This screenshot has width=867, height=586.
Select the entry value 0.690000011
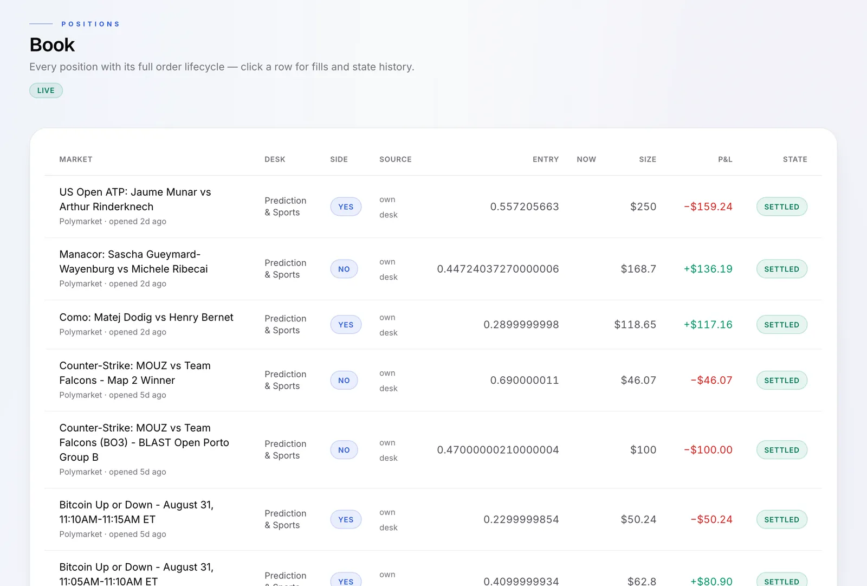(x=525, y=381)
